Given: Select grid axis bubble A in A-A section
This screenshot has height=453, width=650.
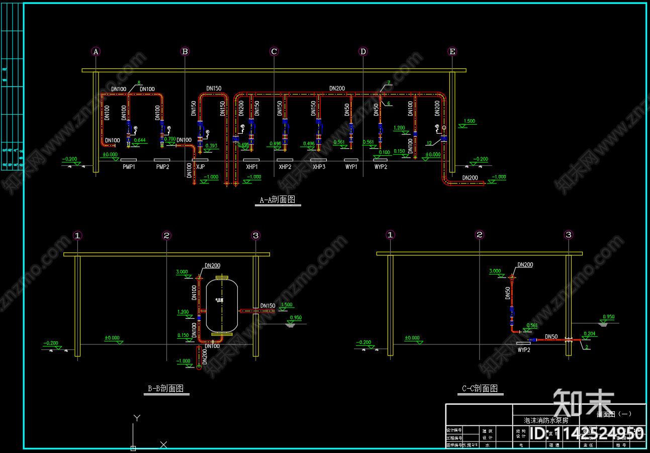Looking at the screenshot, I should click(96, 51).
